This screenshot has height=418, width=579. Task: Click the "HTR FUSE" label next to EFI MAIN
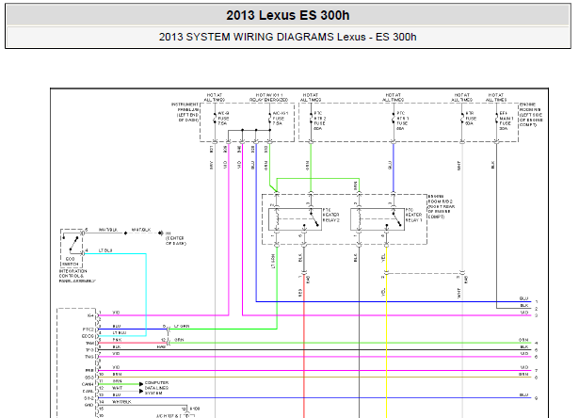471,119
